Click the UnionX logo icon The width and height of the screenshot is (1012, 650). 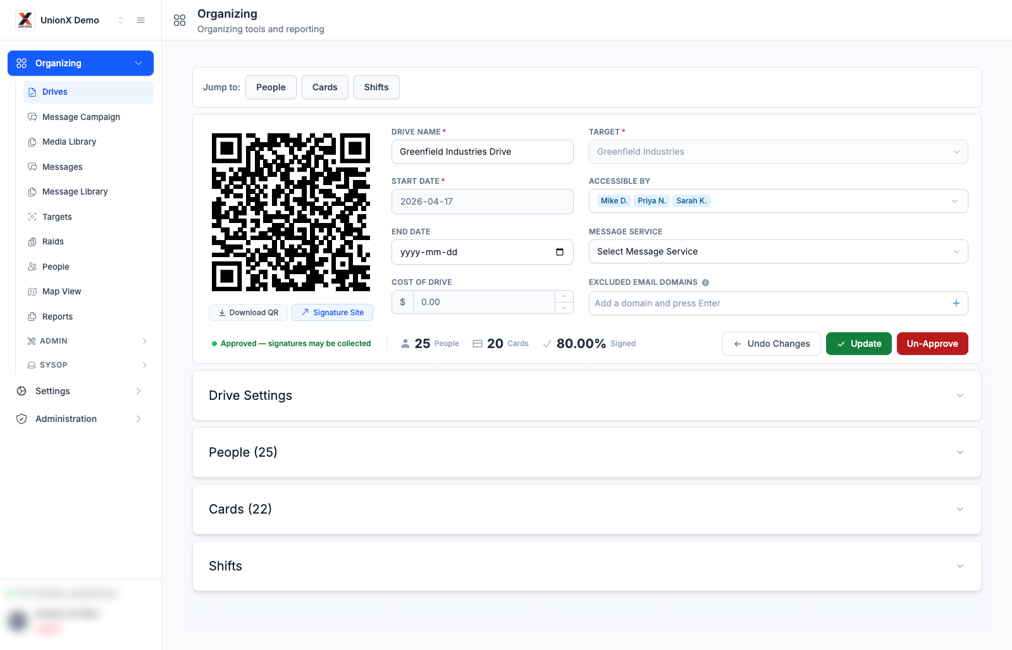coord(25,20)
